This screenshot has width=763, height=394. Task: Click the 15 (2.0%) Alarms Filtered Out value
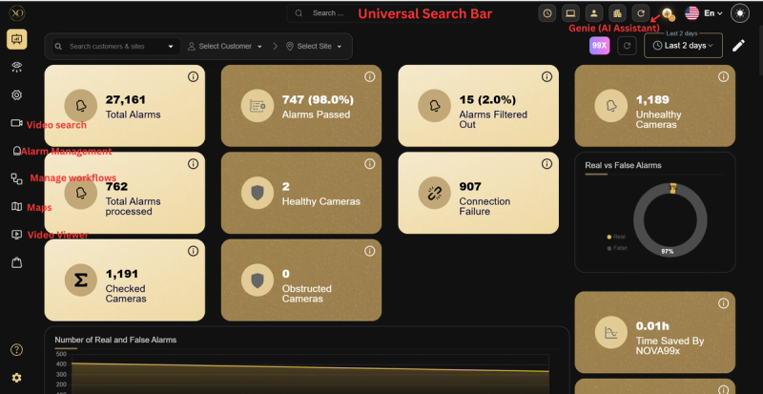(487, 100)
